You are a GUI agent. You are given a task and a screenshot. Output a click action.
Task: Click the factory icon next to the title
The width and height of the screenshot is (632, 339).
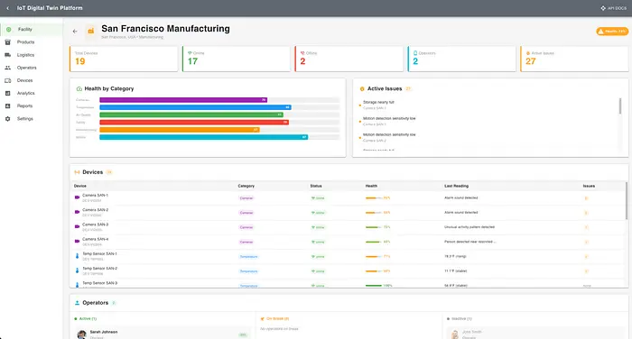pos(90,31)
